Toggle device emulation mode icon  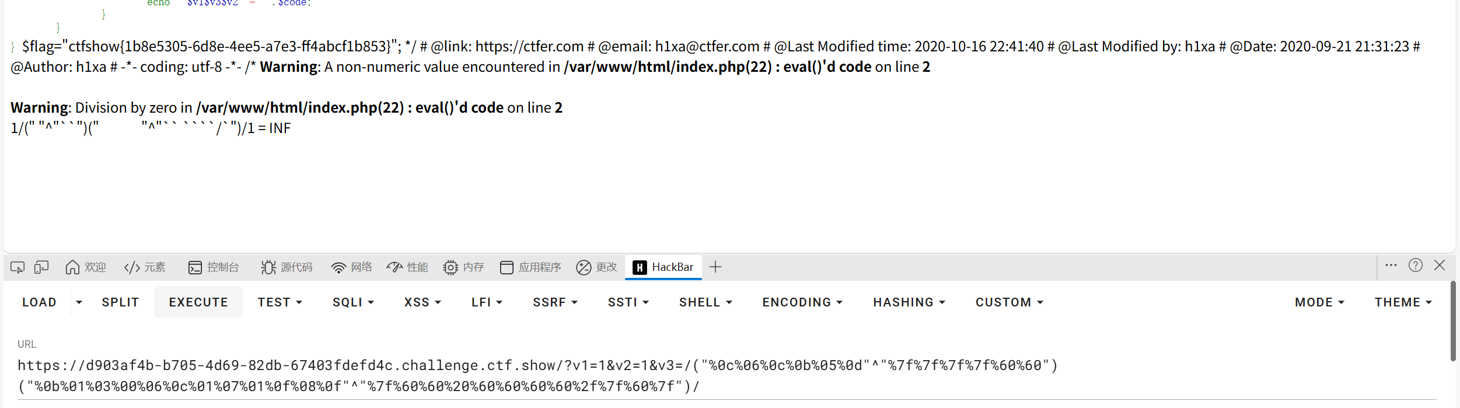coord(41,267)
